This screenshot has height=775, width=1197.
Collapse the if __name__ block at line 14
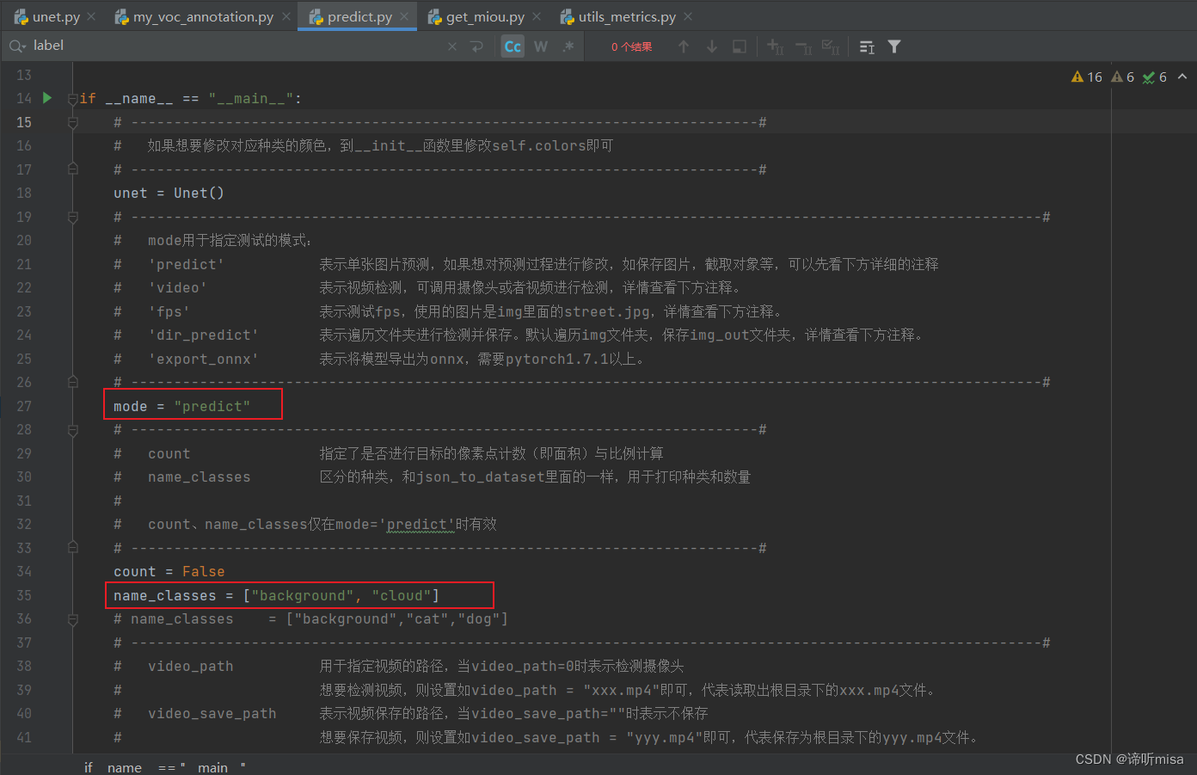[72, 98]
